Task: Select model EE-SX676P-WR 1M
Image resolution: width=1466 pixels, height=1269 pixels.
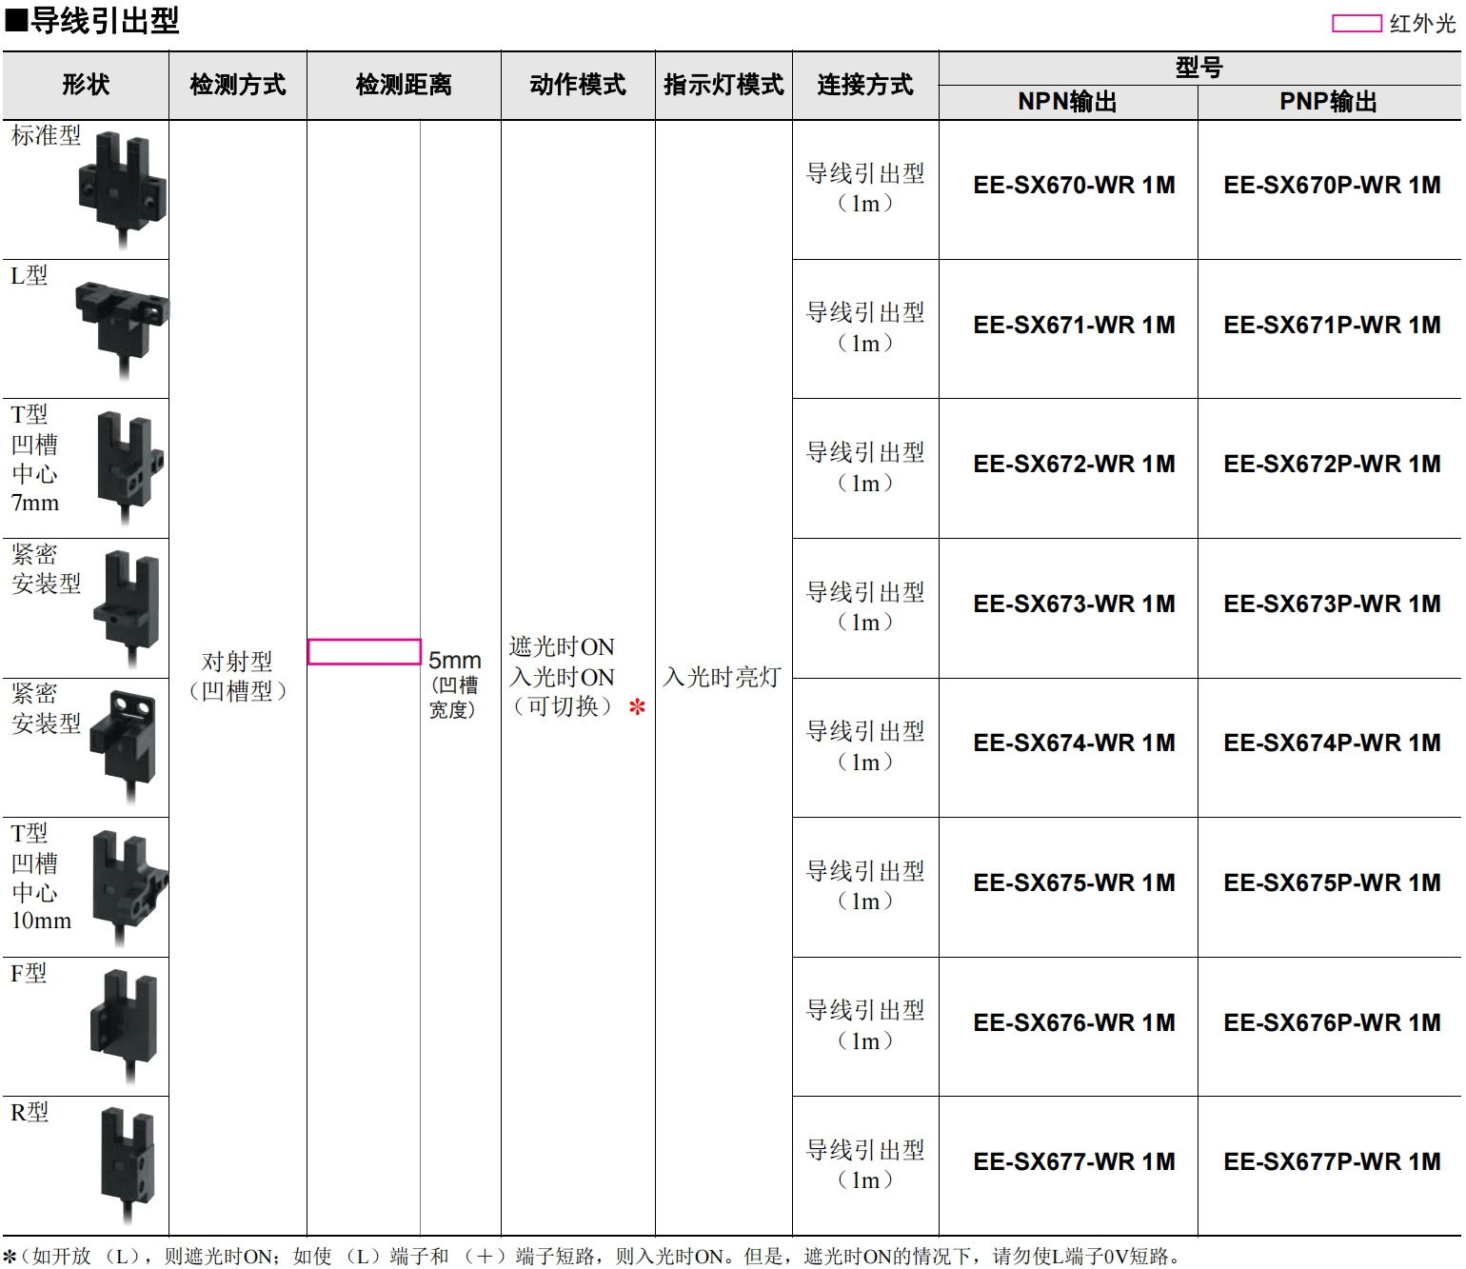Action: coord(1333,1022)
